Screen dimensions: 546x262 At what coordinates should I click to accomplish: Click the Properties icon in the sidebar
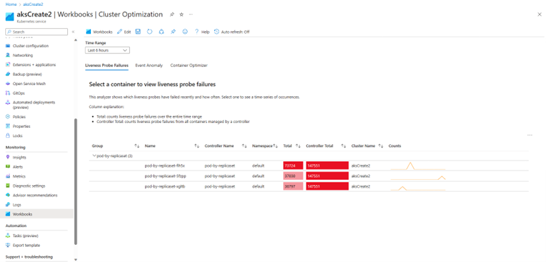point(8,126)
